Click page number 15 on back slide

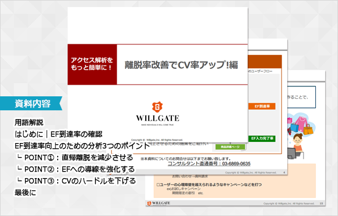[x=321, y=203]
